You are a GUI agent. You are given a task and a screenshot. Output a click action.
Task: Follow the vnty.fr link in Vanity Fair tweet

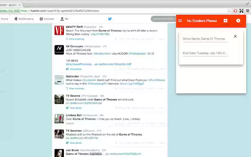click(x=100, y=34)
